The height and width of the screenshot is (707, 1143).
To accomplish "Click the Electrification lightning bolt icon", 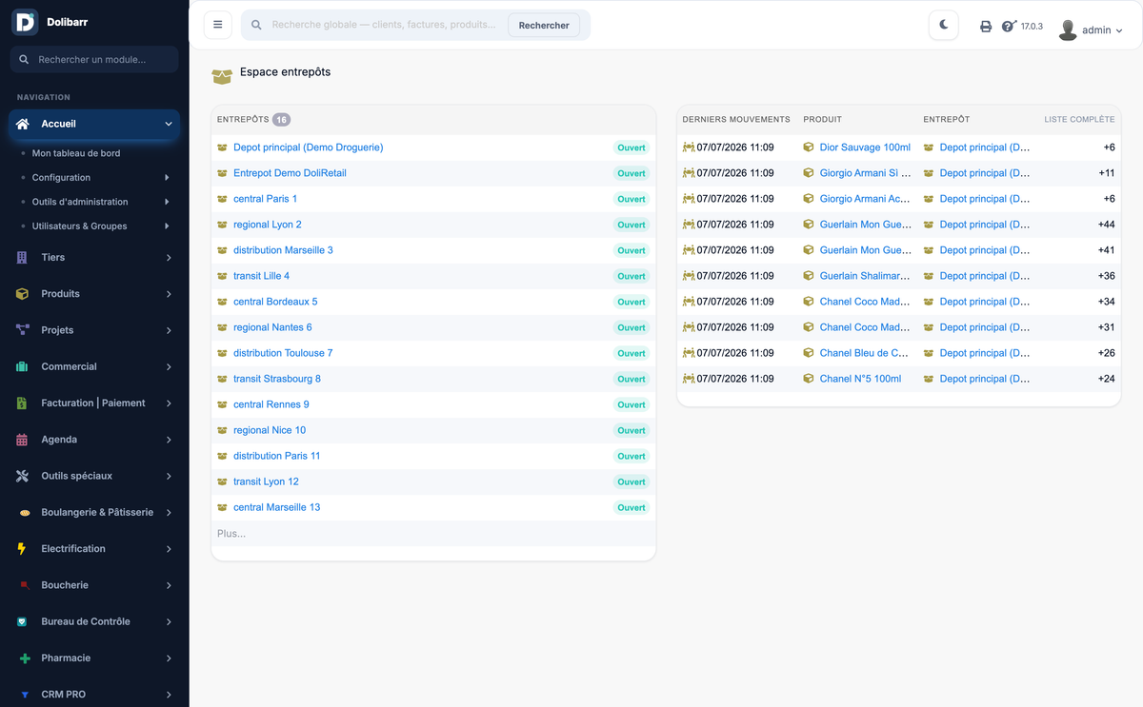I will (22, 549).
